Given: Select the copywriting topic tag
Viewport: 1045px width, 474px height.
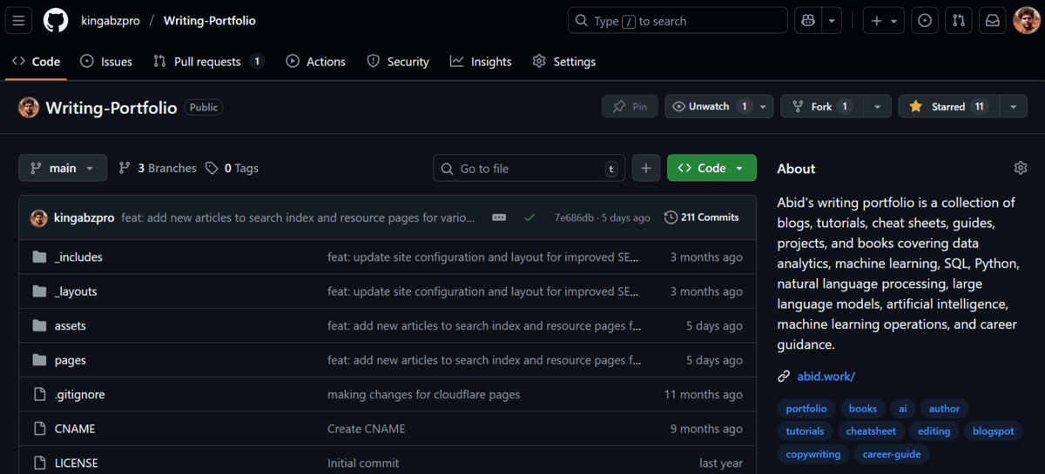Looking at the screenshot, I should [813, 454].
